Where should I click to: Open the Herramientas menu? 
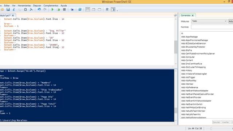click(24, 5)
